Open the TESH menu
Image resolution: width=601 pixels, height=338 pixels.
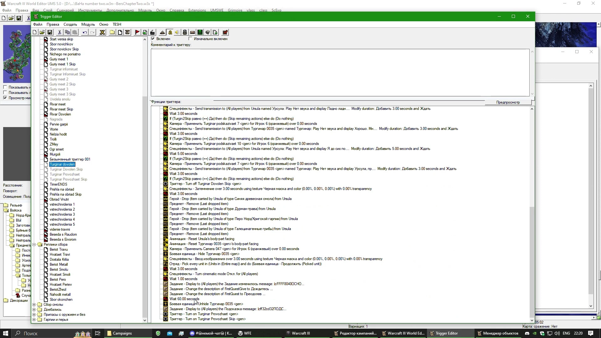(x=117, y=24)
